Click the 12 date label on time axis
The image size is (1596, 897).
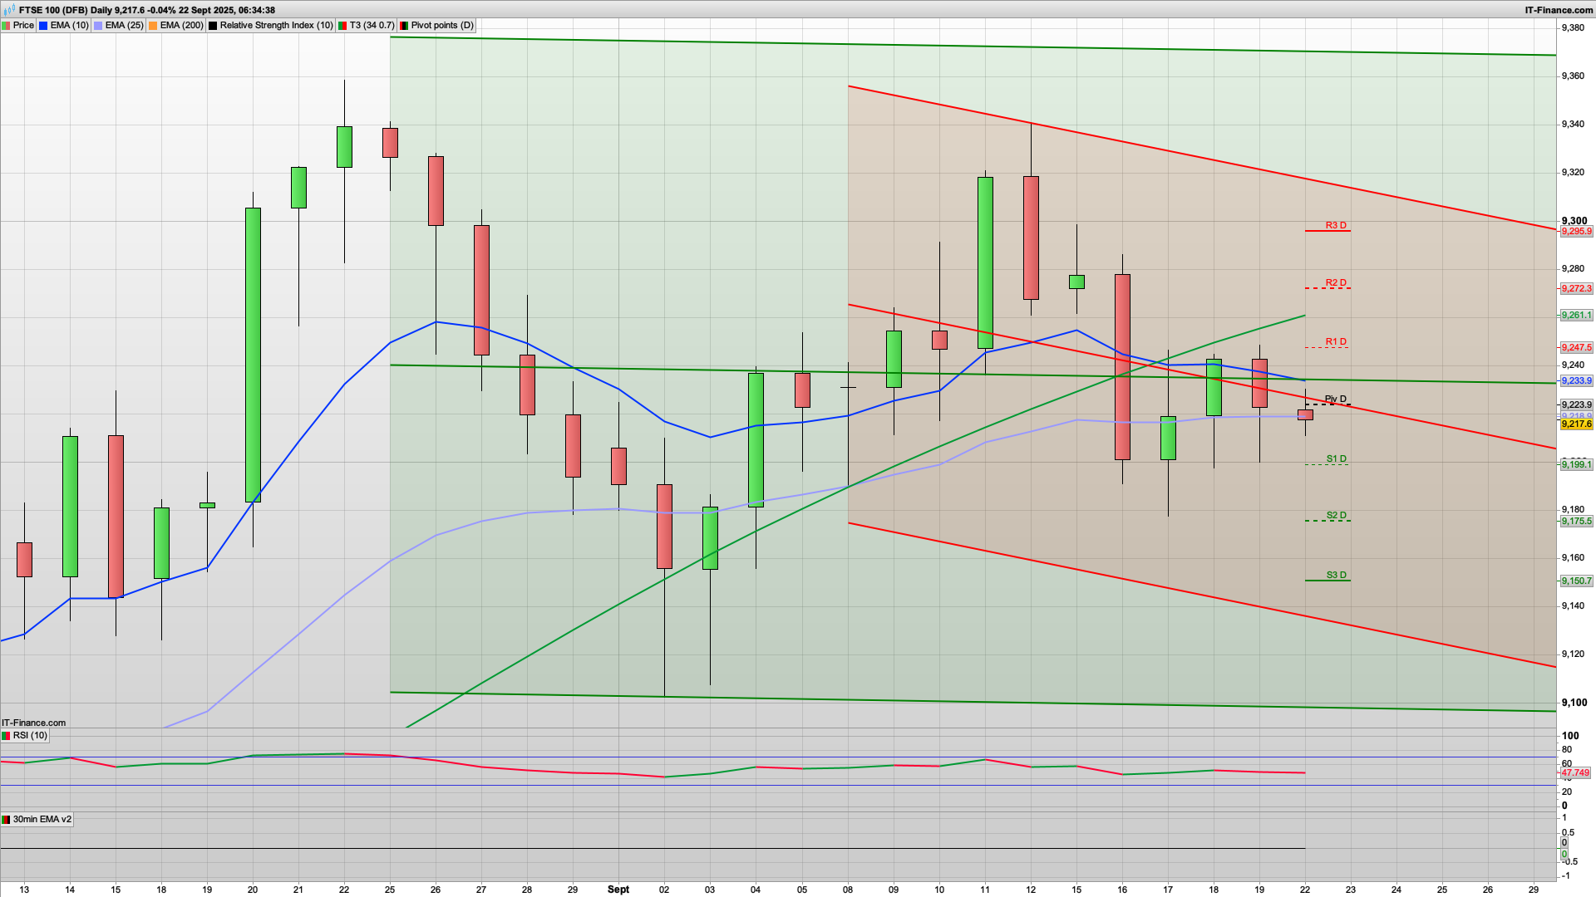pyautogui.click(x=1031, y=890)
